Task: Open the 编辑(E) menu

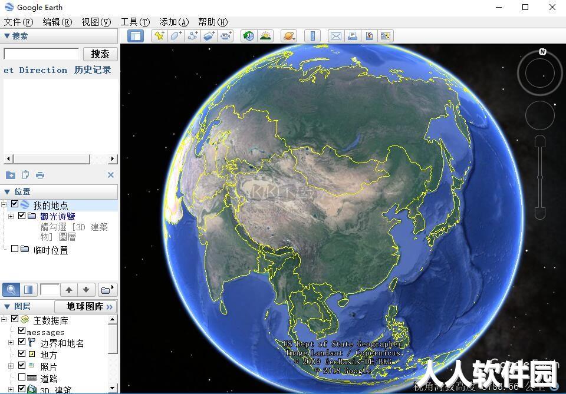Action: [x=57, y=22]
